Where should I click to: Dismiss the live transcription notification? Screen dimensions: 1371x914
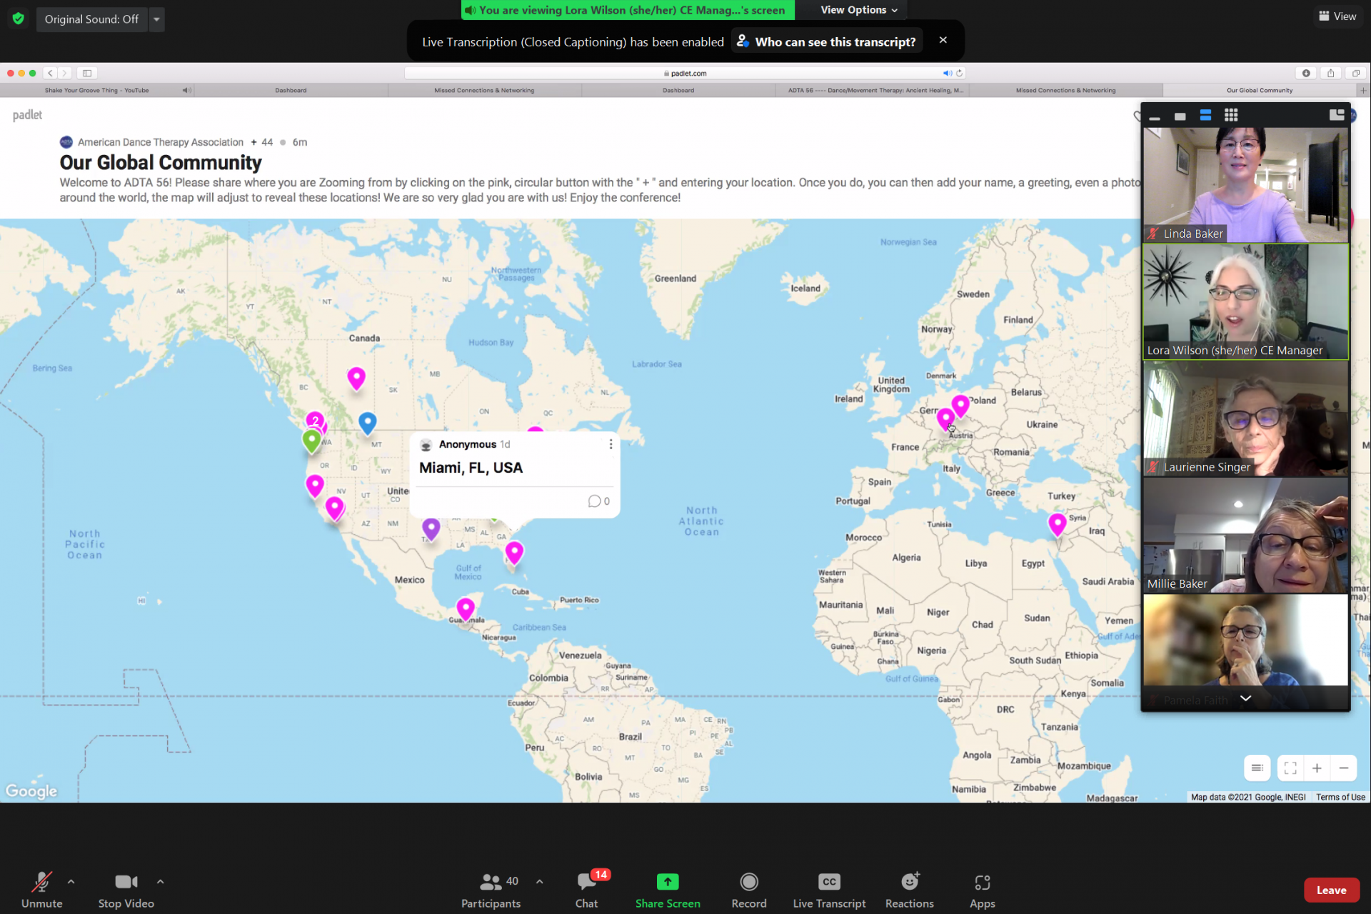point(943,41)
